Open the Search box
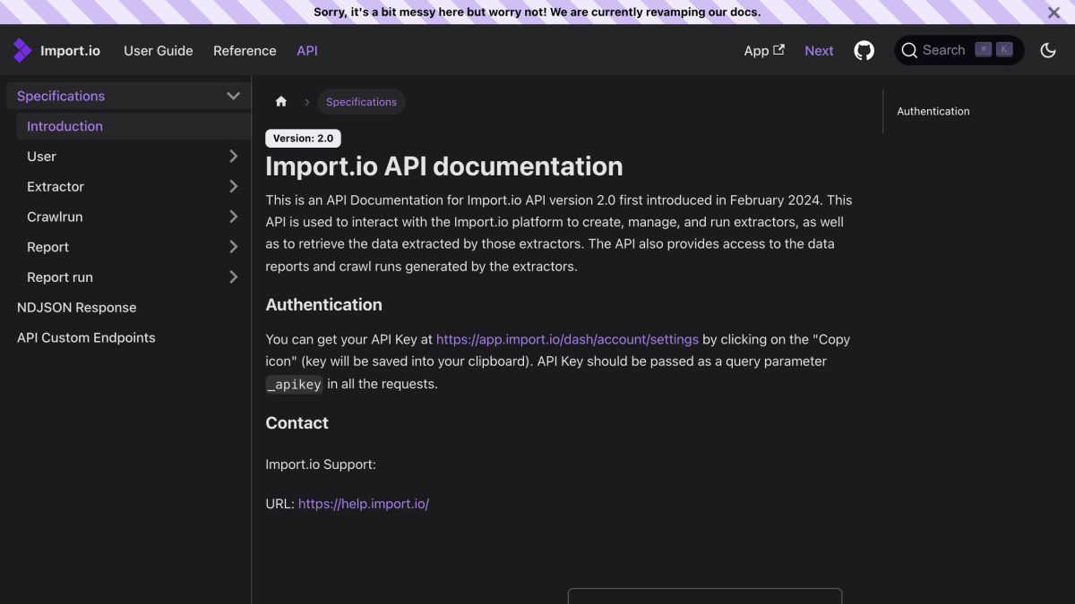This screenshot has width=1075, height=604. coord(959,51)
